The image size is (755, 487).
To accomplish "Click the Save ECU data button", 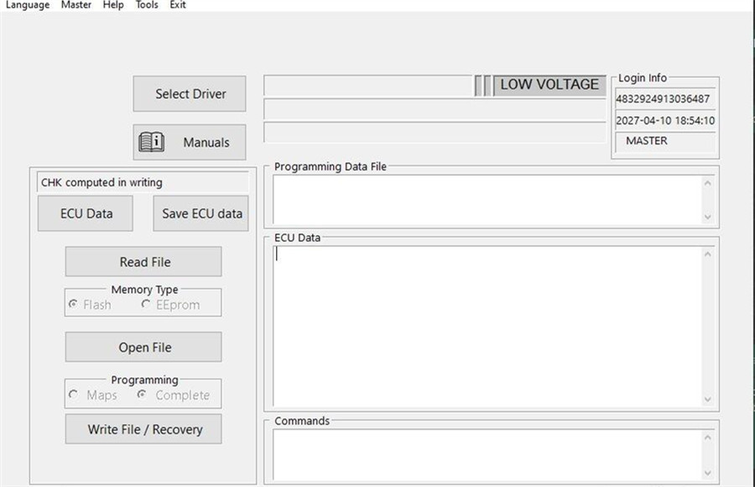I will point(201,213).
